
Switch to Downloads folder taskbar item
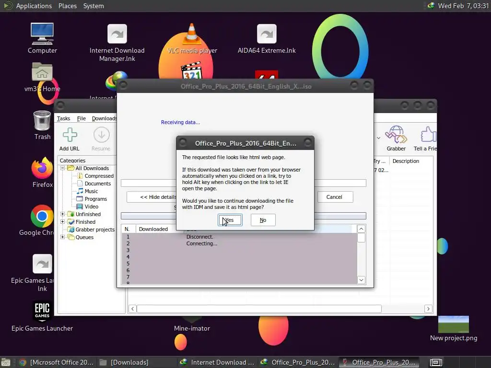[x=124, y=362]
